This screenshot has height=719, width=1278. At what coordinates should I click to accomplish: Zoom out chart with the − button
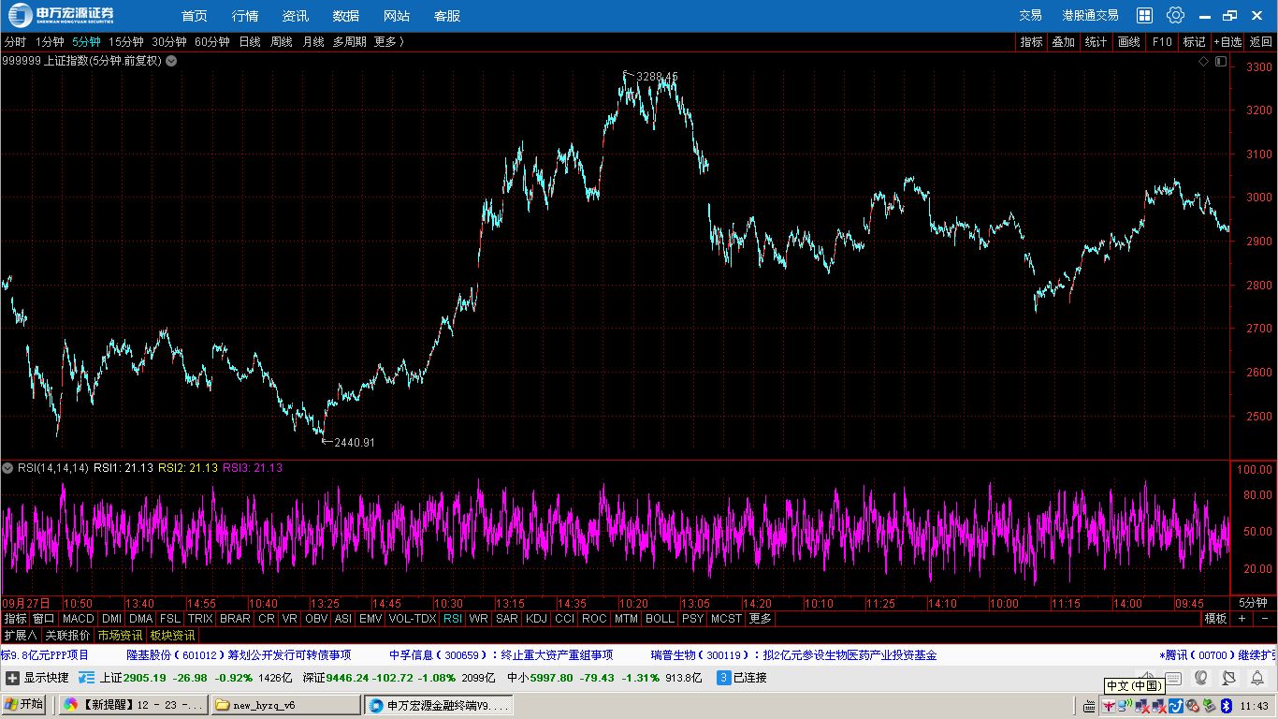click(1264, 619)
